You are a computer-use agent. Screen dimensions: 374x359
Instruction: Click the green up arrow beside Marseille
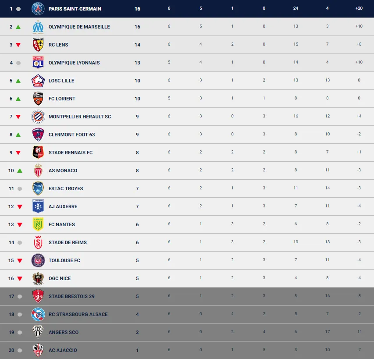(18, 27)
